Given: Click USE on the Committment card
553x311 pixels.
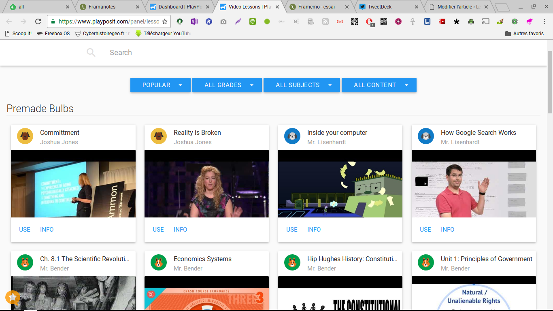Looking at the screenshot, I should pos(25,230).
